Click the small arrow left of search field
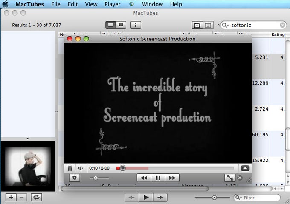 [218, 25]
